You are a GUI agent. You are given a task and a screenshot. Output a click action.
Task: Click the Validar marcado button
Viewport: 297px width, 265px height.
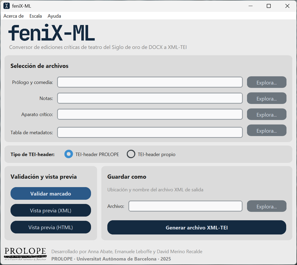tap(51, 194)
